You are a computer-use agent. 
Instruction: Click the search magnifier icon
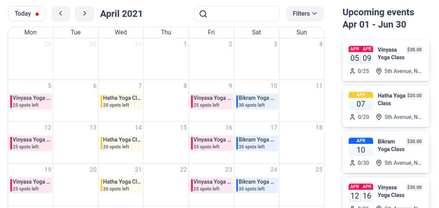coord(203,14)
